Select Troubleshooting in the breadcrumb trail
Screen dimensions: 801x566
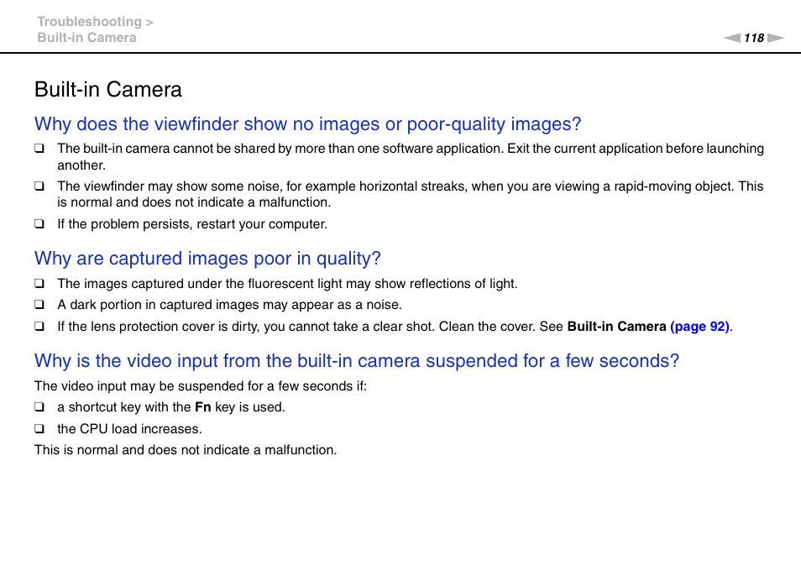click(x=88, y=21)
